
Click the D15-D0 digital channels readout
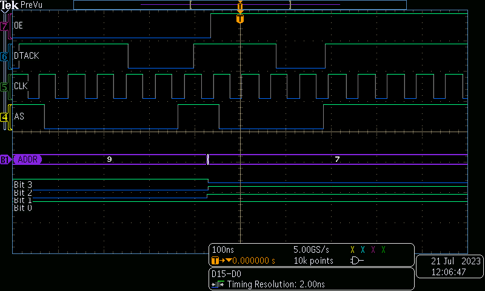pos(226,273)
